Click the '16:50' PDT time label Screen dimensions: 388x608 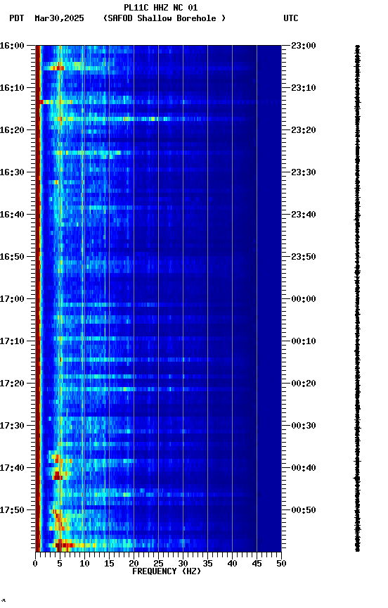12,257
